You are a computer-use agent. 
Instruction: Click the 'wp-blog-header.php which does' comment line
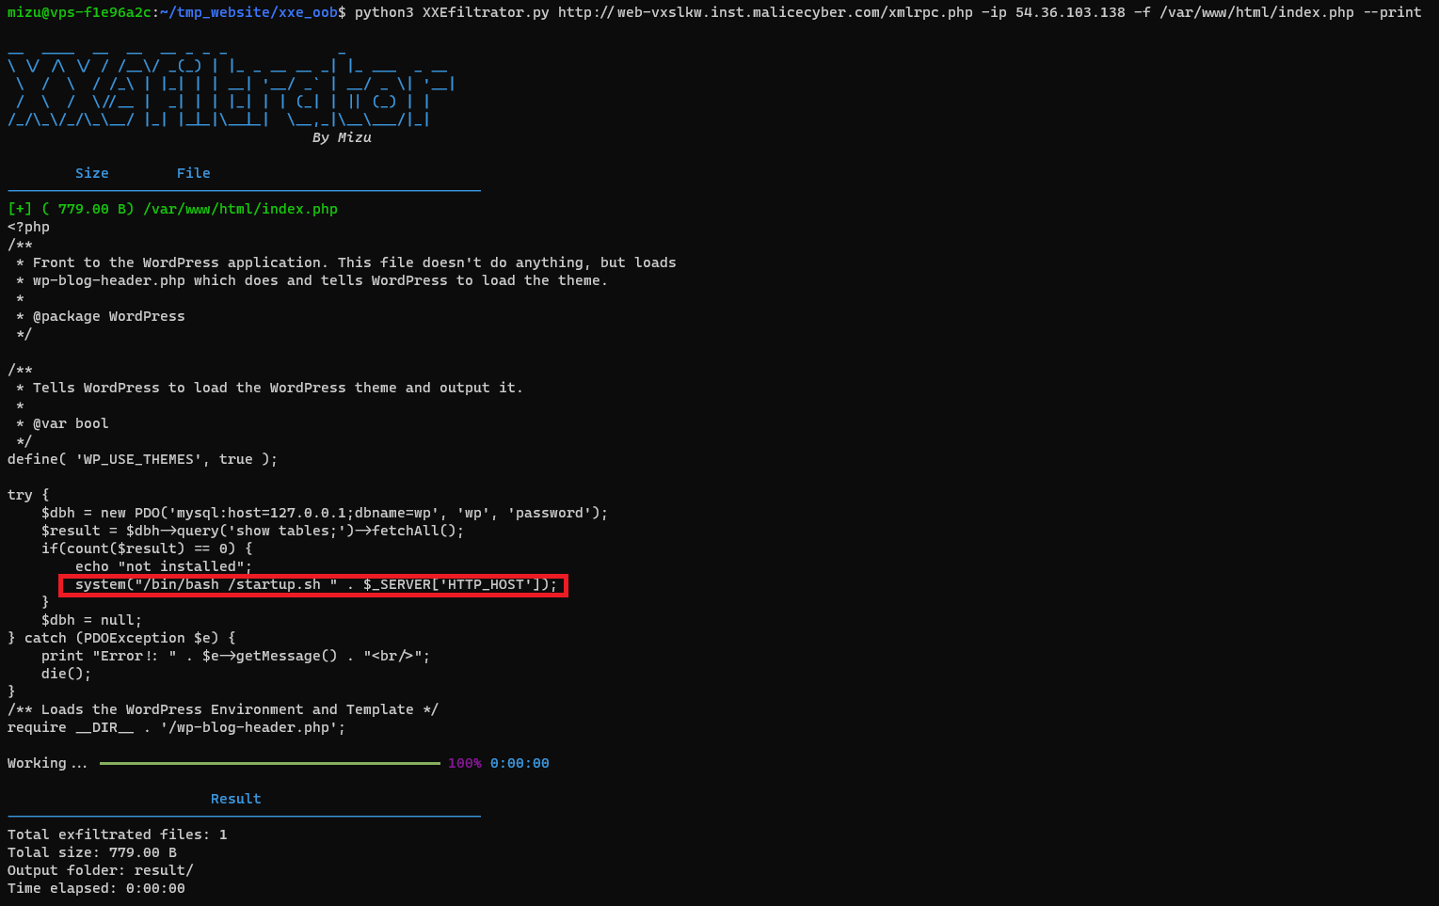[x=312, y=280]
